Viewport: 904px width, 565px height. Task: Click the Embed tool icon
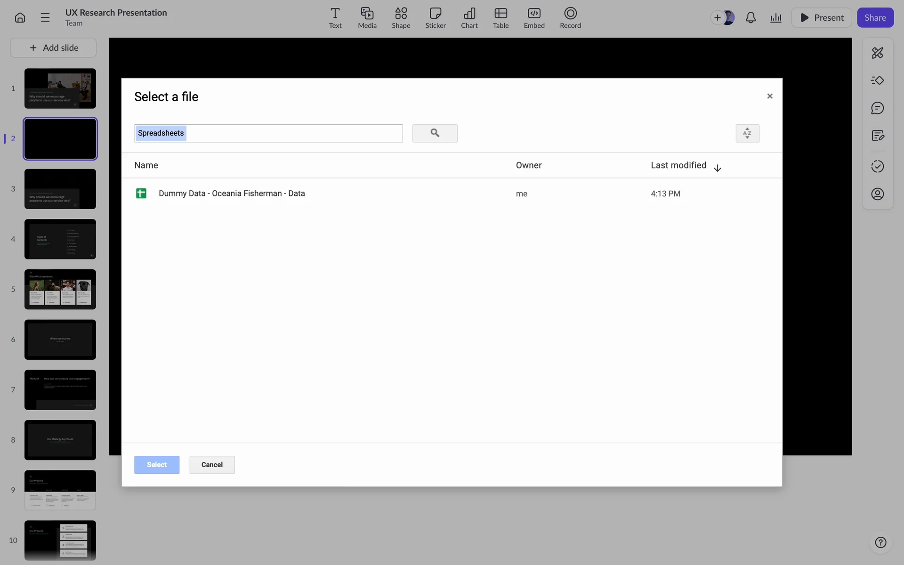pyautogui.click(x=534, y=18)
